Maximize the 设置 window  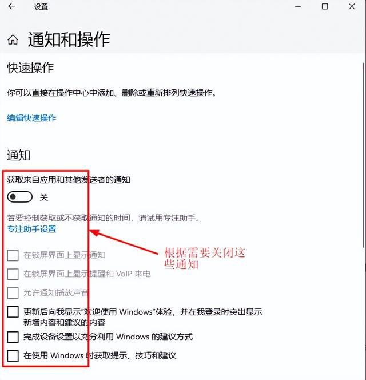tap(325, 6)
